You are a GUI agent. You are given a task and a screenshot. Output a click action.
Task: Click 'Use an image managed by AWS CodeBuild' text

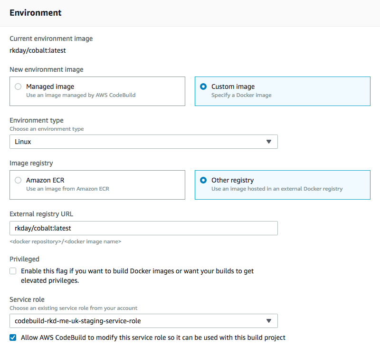81,95
